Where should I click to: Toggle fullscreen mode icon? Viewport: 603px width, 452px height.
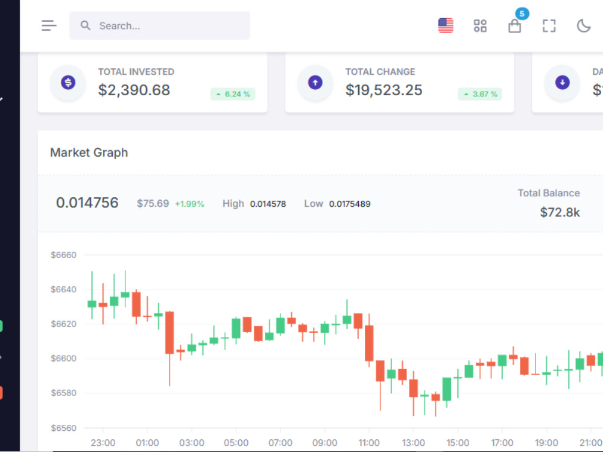click(549, 26)
